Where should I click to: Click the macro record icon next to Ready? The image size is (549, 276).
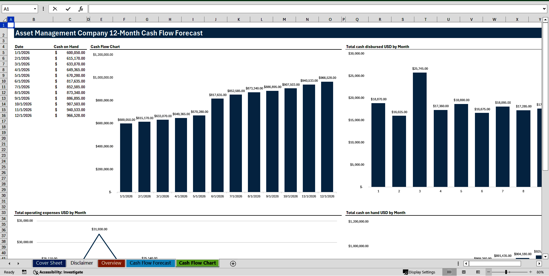point(24,272)
